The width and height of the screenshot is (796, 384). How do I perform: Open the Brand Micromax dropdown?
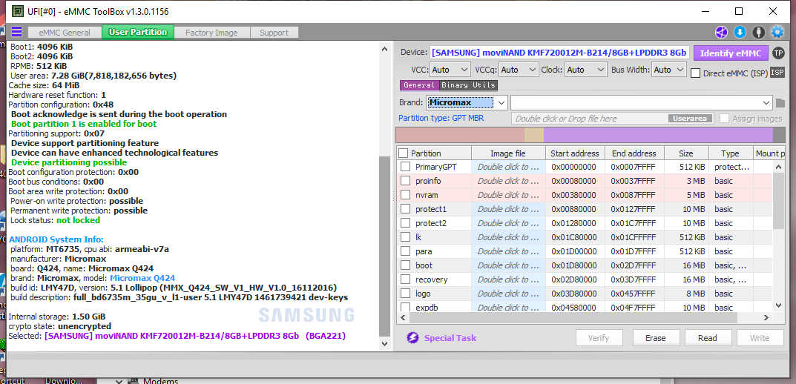point(467,102)
